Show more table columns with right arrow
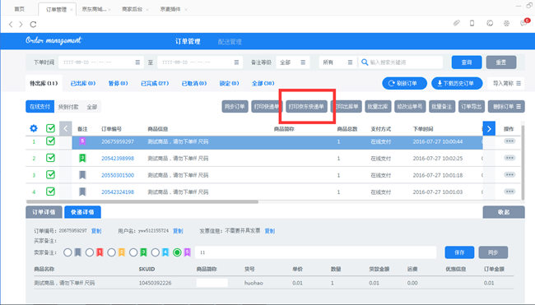Viewport: 535px width, 305px height. 489,128
